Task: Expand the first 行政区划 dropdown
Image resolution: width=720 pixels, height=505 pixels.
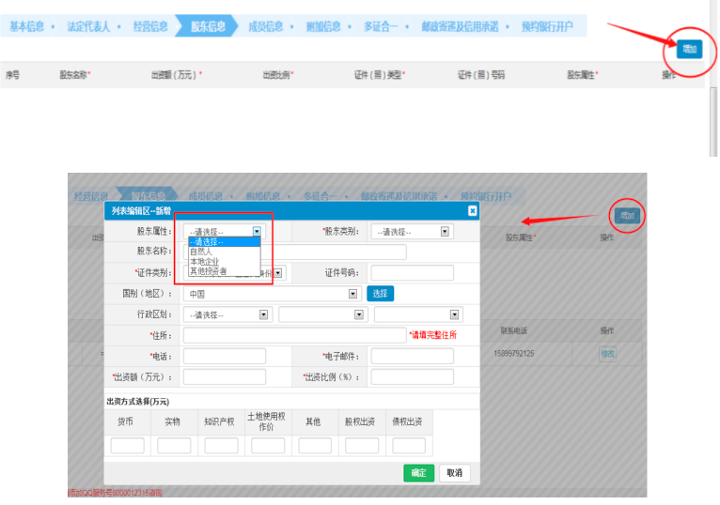Action: [x=227, y=314]
